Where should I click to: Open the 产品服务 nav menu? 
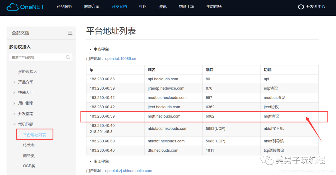click(64, 7)
